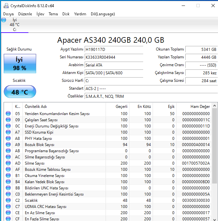The height and width of the screenshot is (221, 218).
Task: Click the CrystalDiskInfo app icon in title bar
Action: (6, 6)
